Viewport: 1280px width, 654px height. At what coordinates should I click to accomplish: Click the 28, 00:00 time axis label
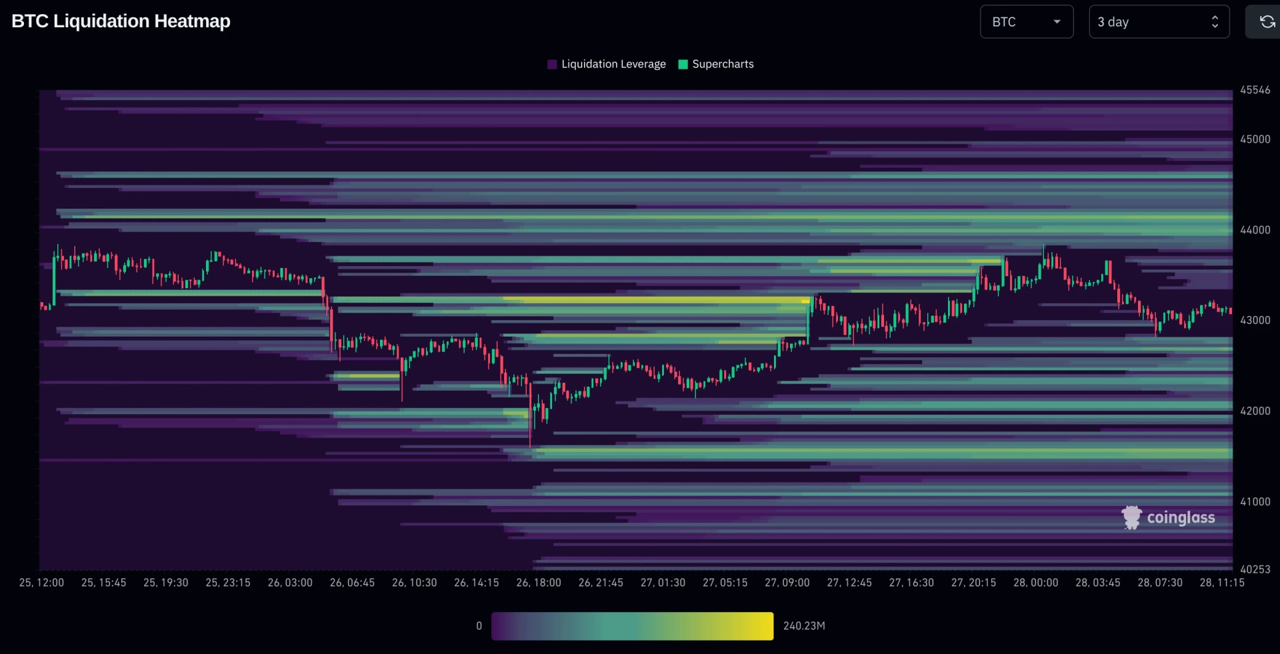(x=1036, y=583)
